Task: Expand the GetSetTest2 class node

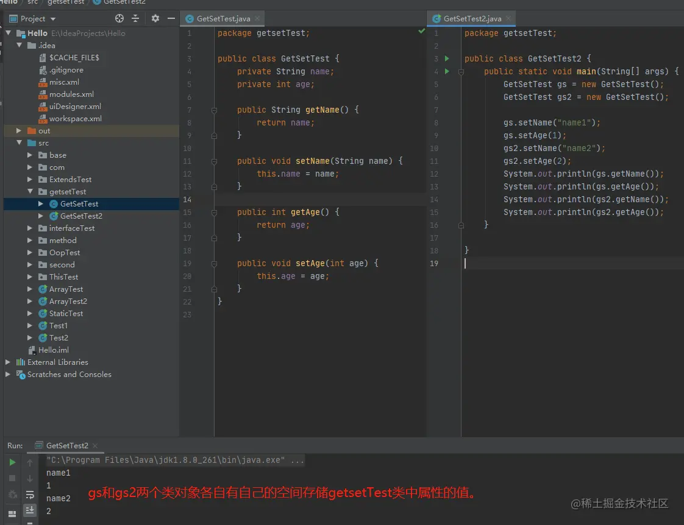Action: point(41,216)
